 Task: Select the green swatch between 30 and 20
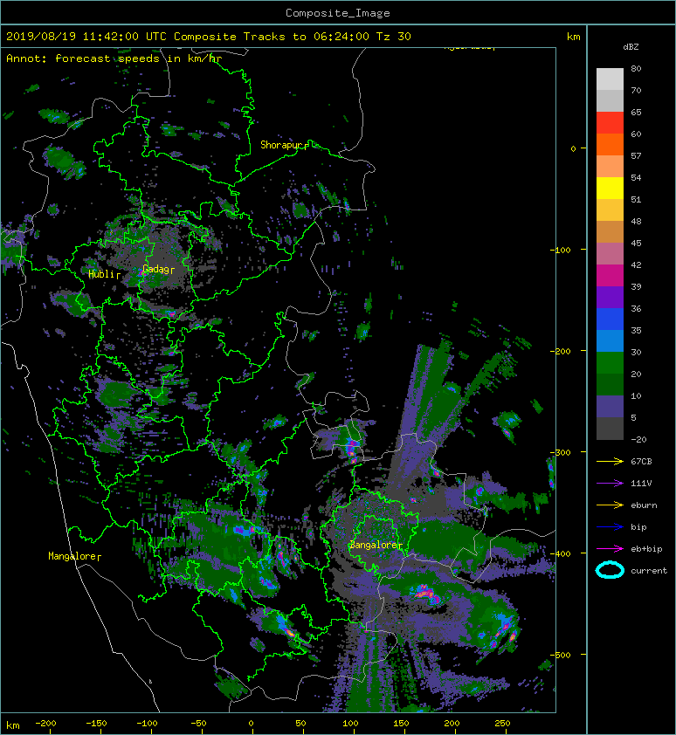pos(610,362)
